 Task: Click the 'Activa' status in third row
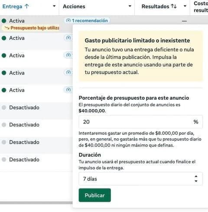17,56
